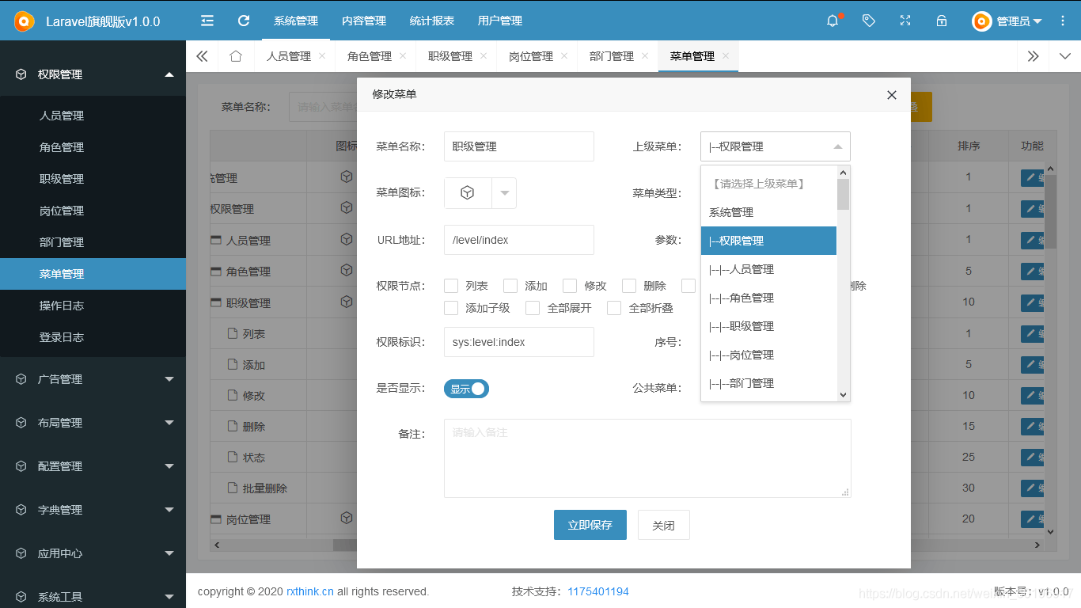Image resolution: width=1081 pixels, height=608 pixels.
Task: Click cube icon in 字典管理 sidebar item
Action: [21, 510]
